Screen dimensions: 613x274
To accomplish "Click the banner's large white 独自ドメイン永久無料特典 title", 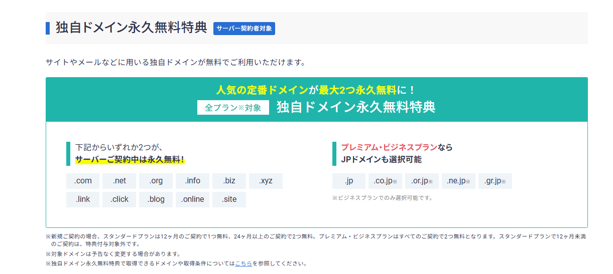I will click(x=356, y=107).
